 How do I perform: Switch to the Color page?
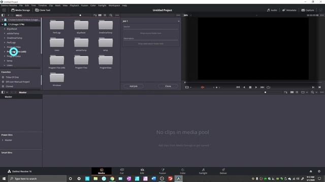[x=183, y=171]
